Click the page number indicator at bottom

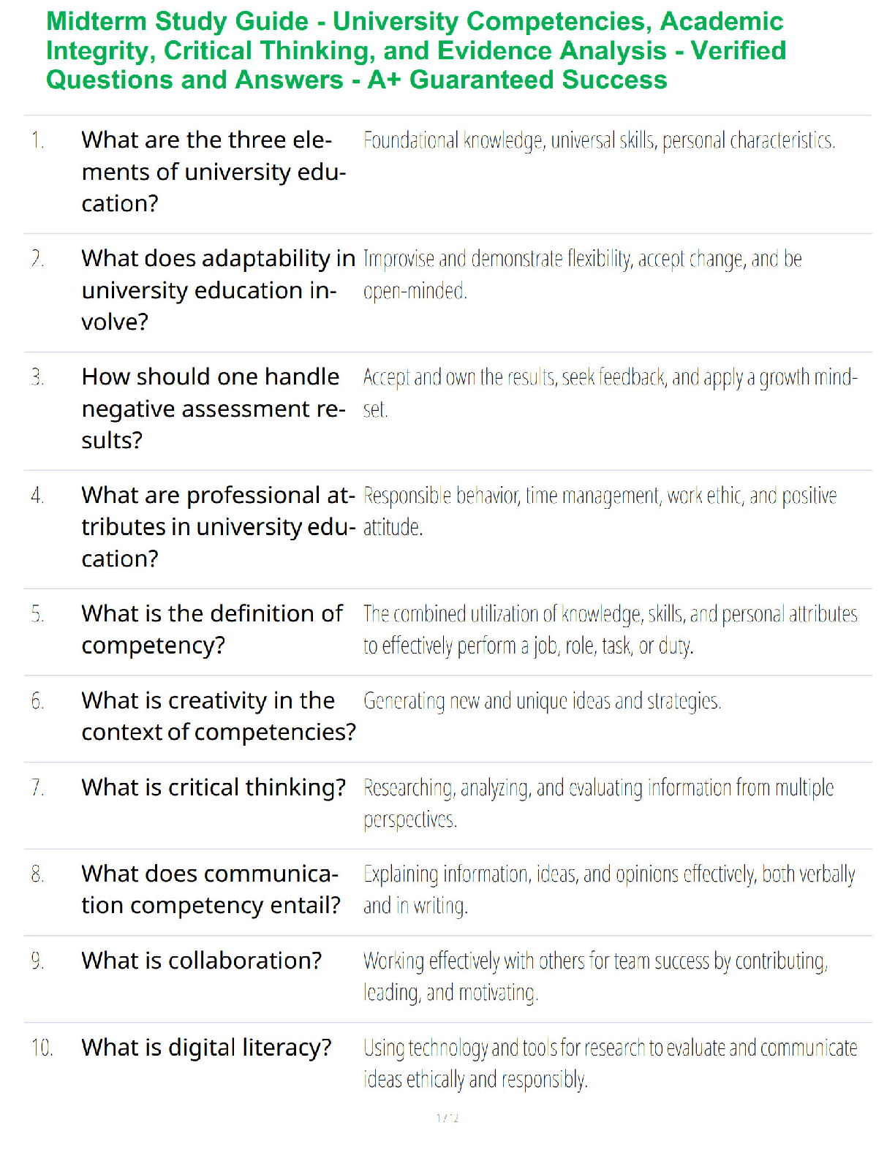click(447, 1118)
